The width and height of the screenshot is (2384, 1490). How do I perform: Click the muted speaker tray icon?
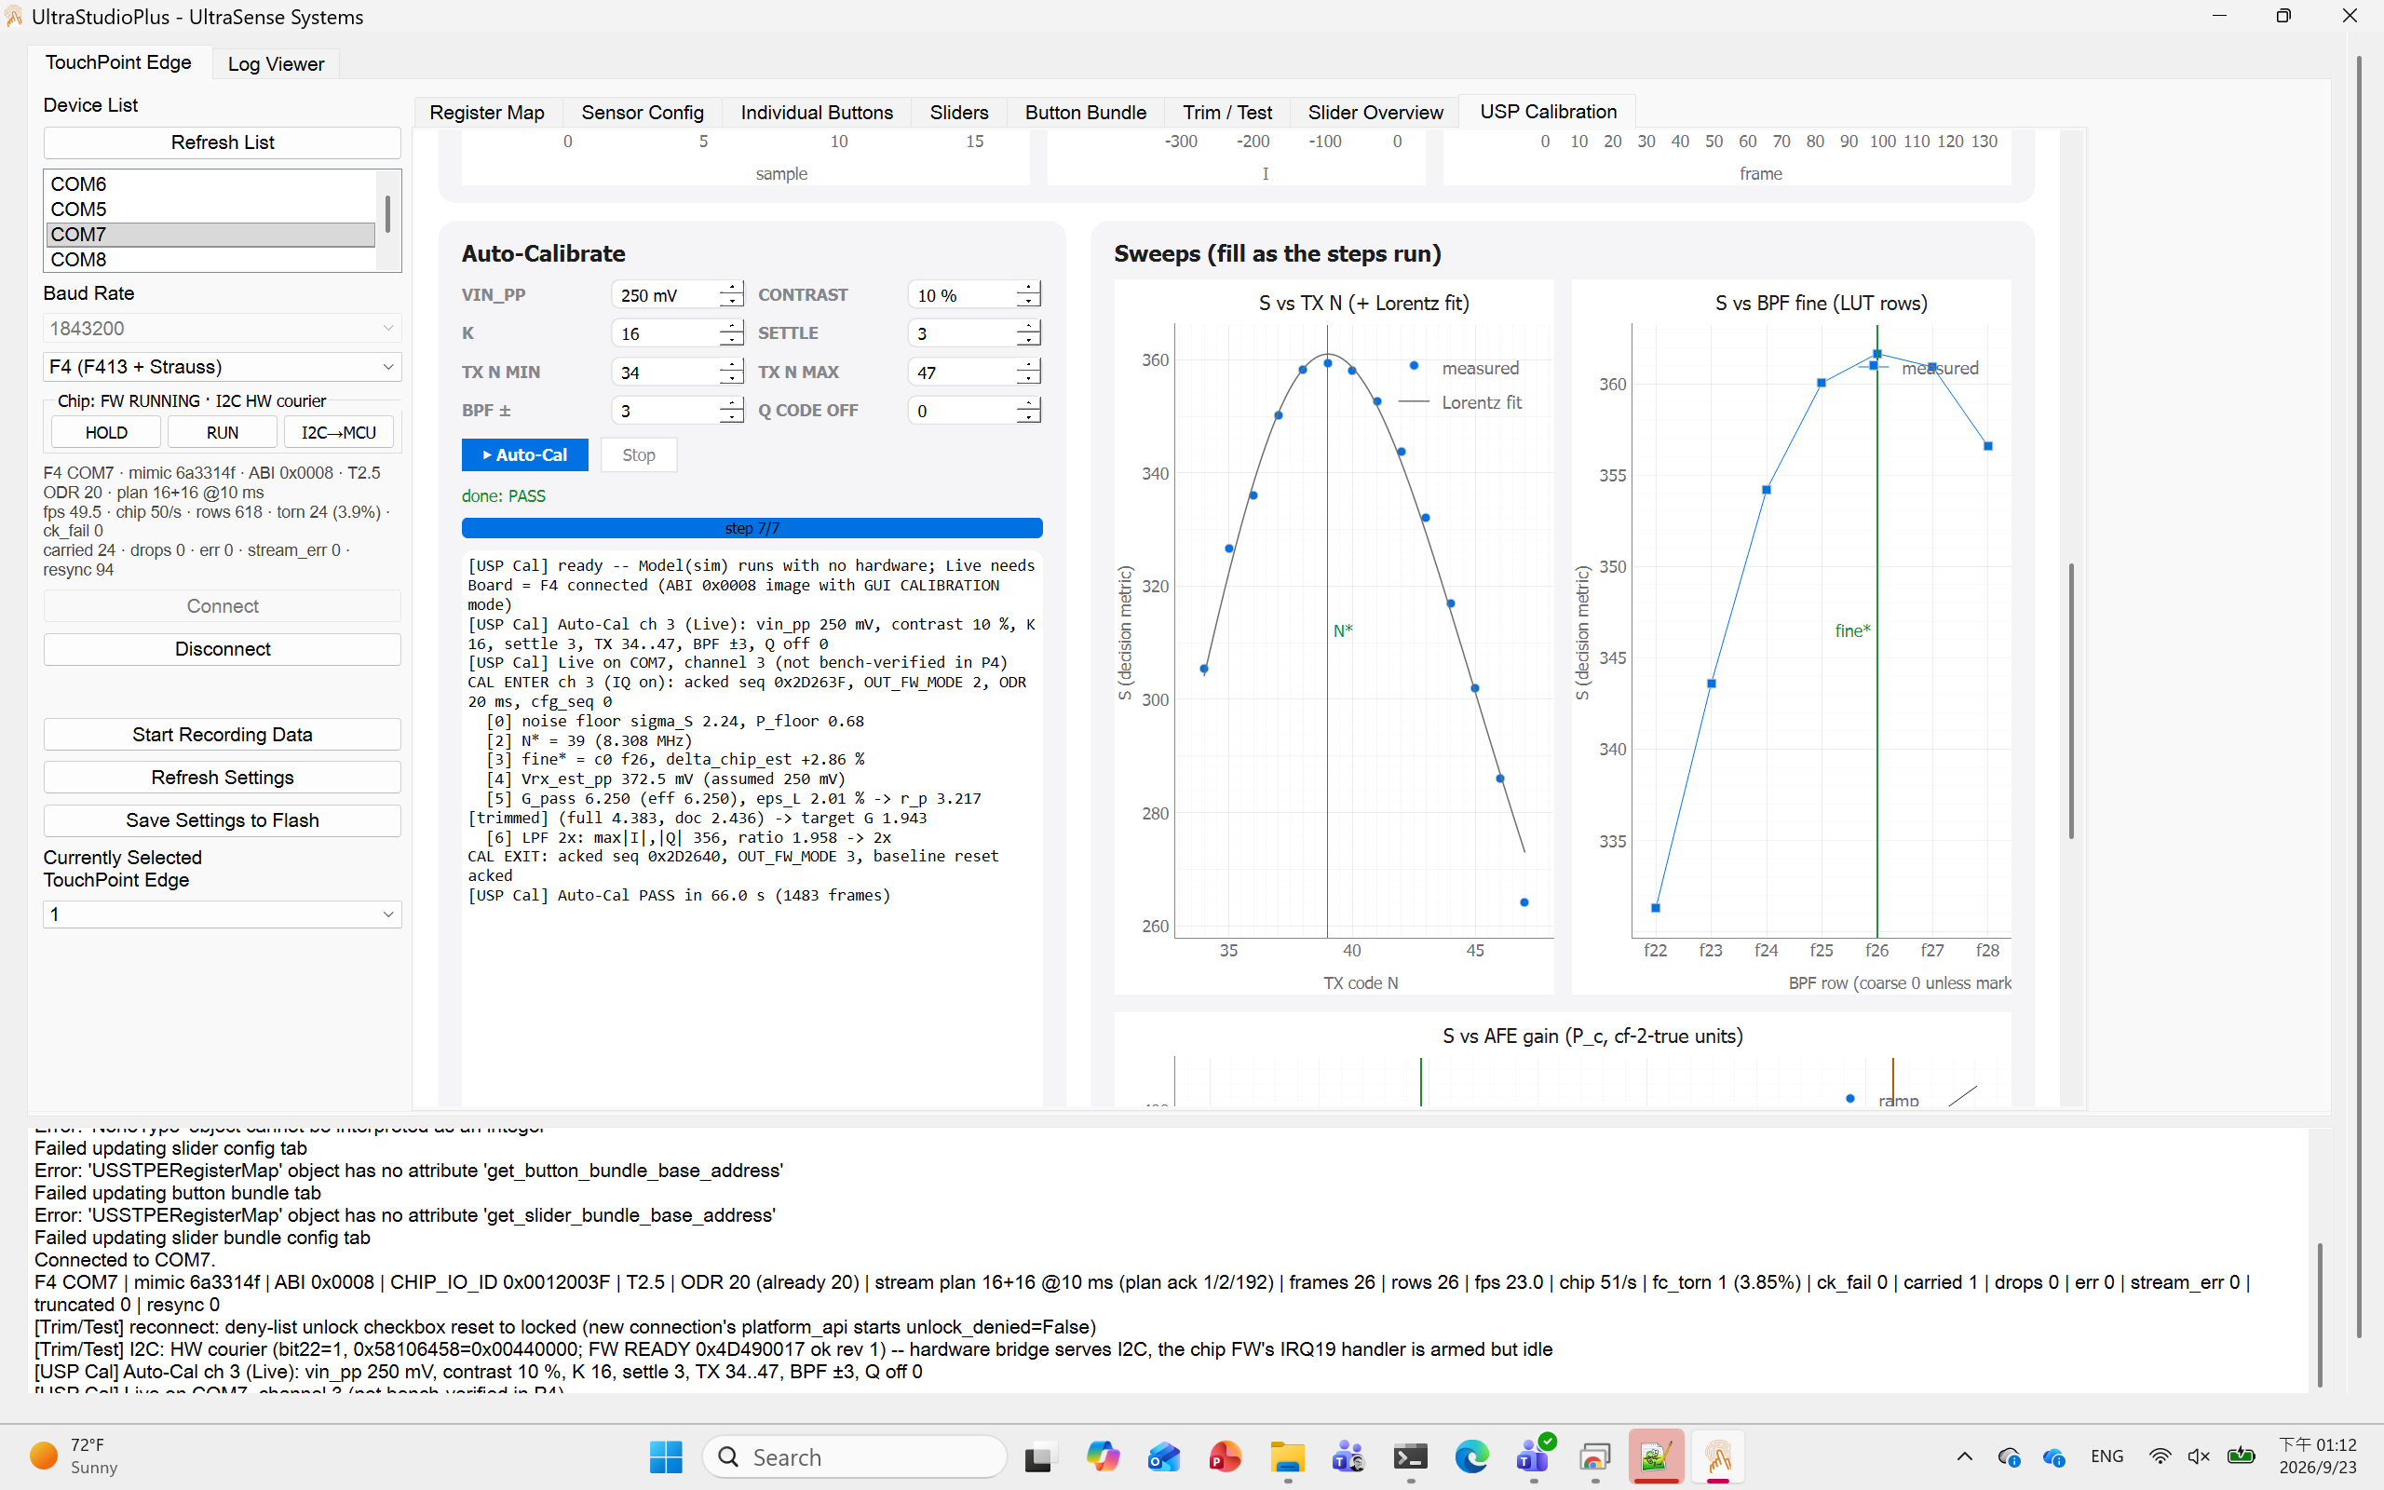tap(2199, 1456)
